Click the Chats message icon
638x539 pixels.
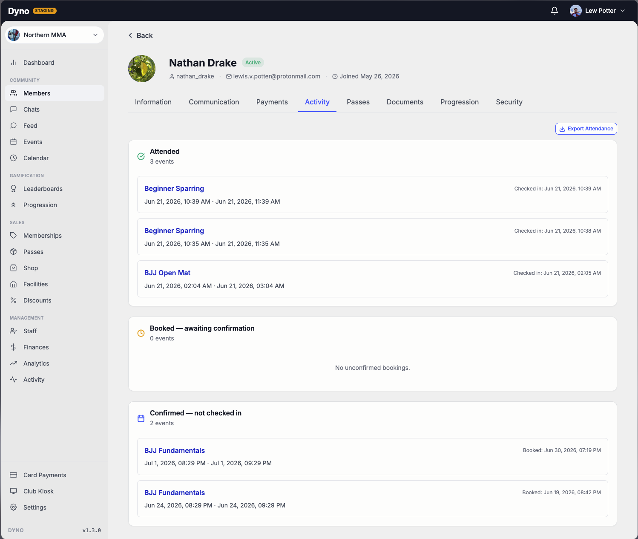pos(14,110)
